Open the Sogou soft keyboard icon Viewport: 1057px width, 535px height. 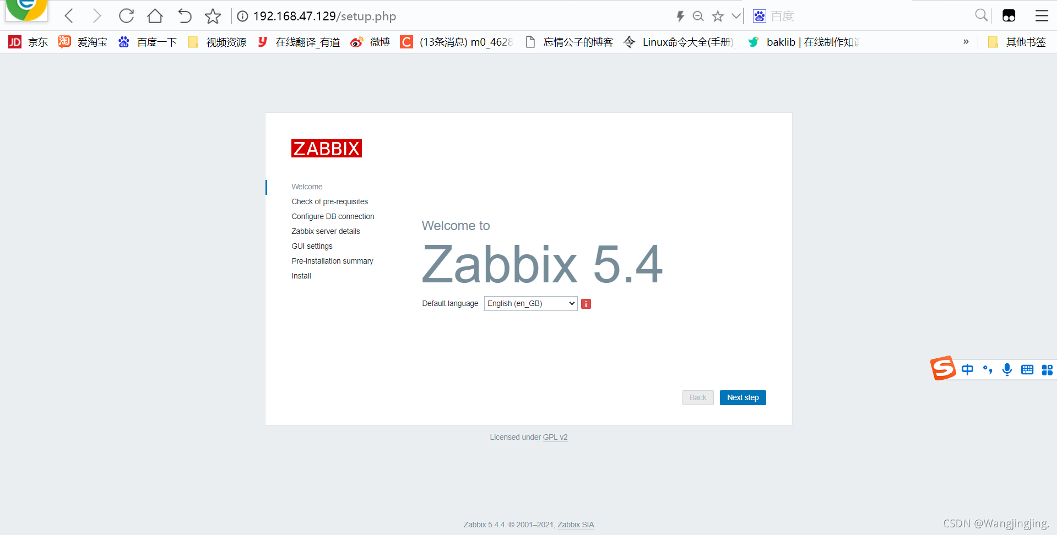[1027, 369]
